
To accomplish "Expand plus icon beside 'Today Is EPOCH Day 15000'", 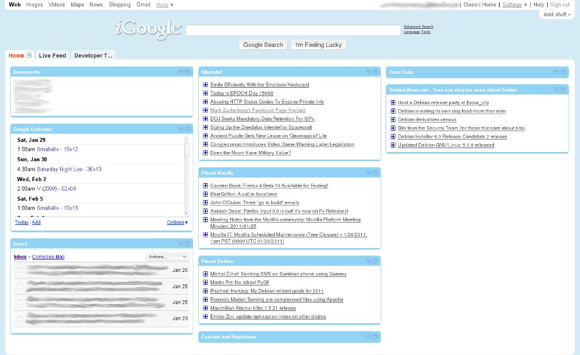I will pyautogui.click(x=205, y=93).
